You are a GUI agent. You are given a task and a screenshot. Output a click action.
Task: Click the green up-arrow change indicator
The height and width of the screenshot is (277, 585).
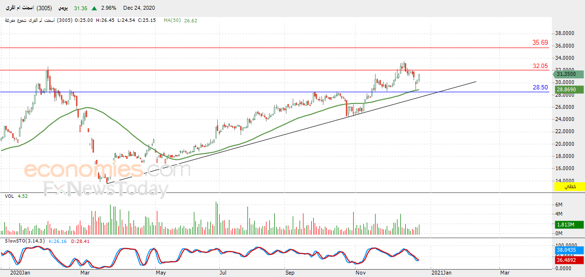click(94, 8)
